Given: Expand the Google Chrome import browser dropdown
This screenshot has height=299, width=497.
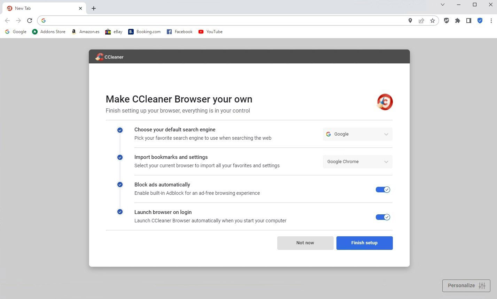Looking at the screenshot, I should coord(358,162).
